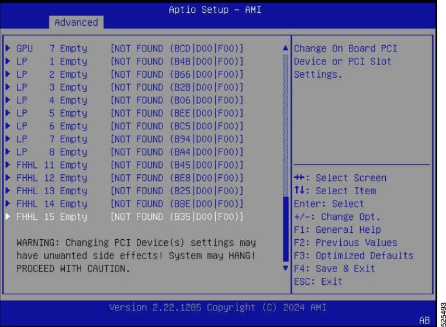Screen dimensions: 446x327
Task: Click the Change On Board PCI help text
Action: point(345,61)
